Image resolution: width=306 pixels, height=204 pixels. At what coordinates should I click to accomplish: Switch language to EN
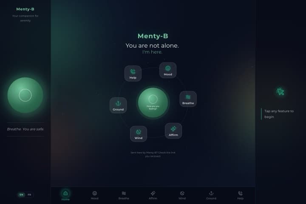22,195
